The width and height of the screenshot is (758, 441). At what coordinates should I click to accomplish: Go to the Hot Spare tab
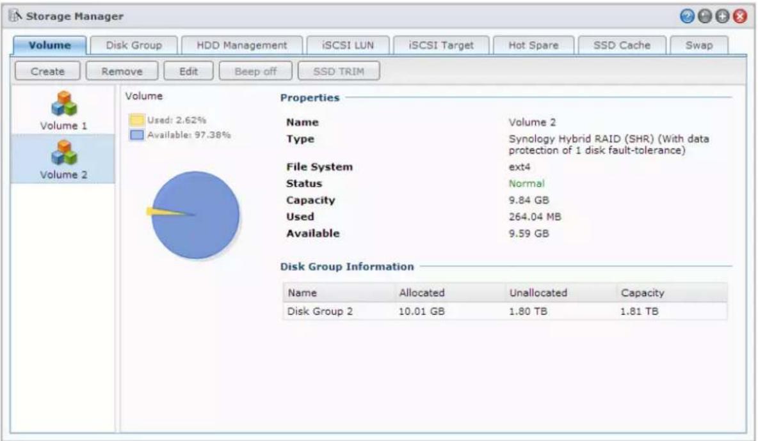(x=534, y=45)
